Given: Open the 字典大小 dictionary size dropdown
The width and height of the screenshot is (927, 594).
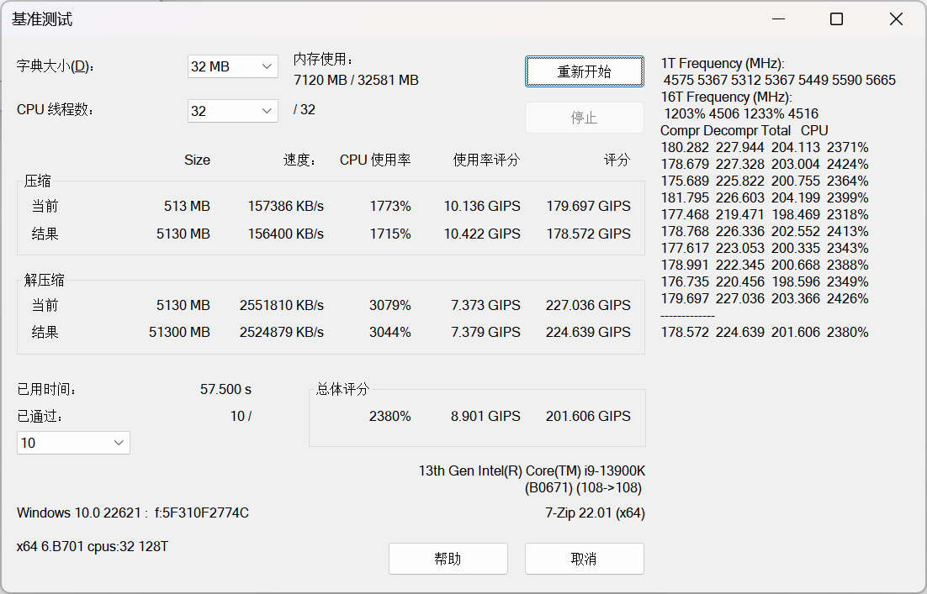Looking at the screenshot, I should tap(232, 66).
